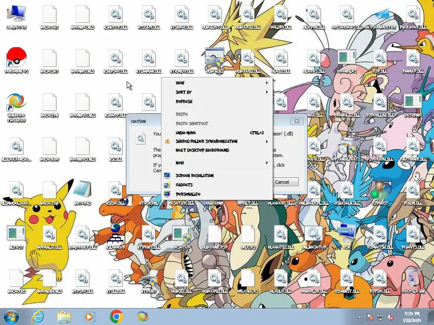Open the taskbar clock and date
This screenshot has height=325, width=434.
[x=412, y=317]
